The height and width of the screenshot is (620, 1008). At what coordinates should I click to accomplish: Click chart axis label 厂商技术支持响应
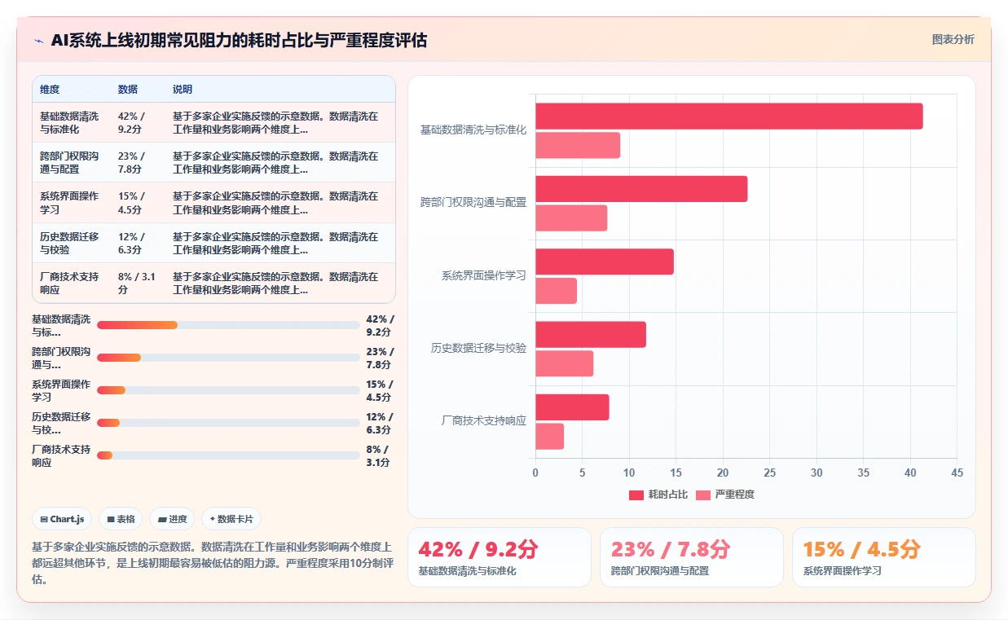(484, 421)
